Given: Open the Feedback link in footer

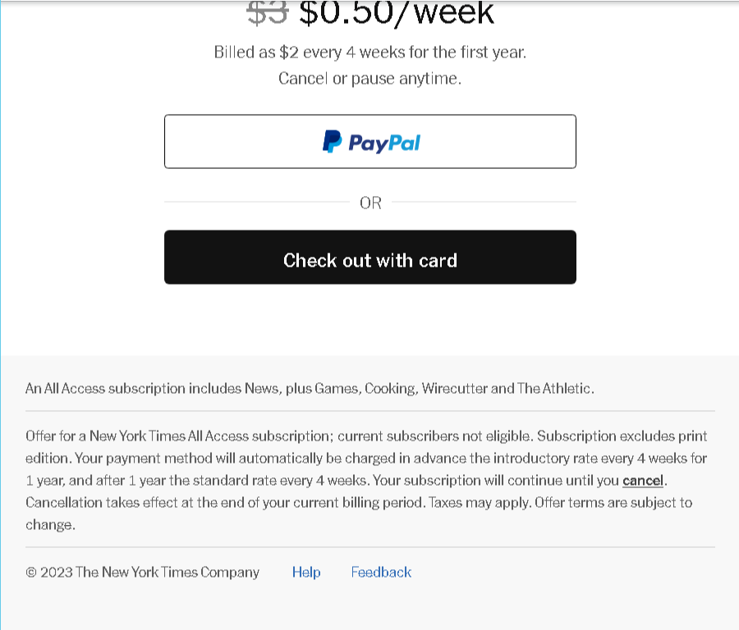Looking at the screenshot, I should 381,572.
